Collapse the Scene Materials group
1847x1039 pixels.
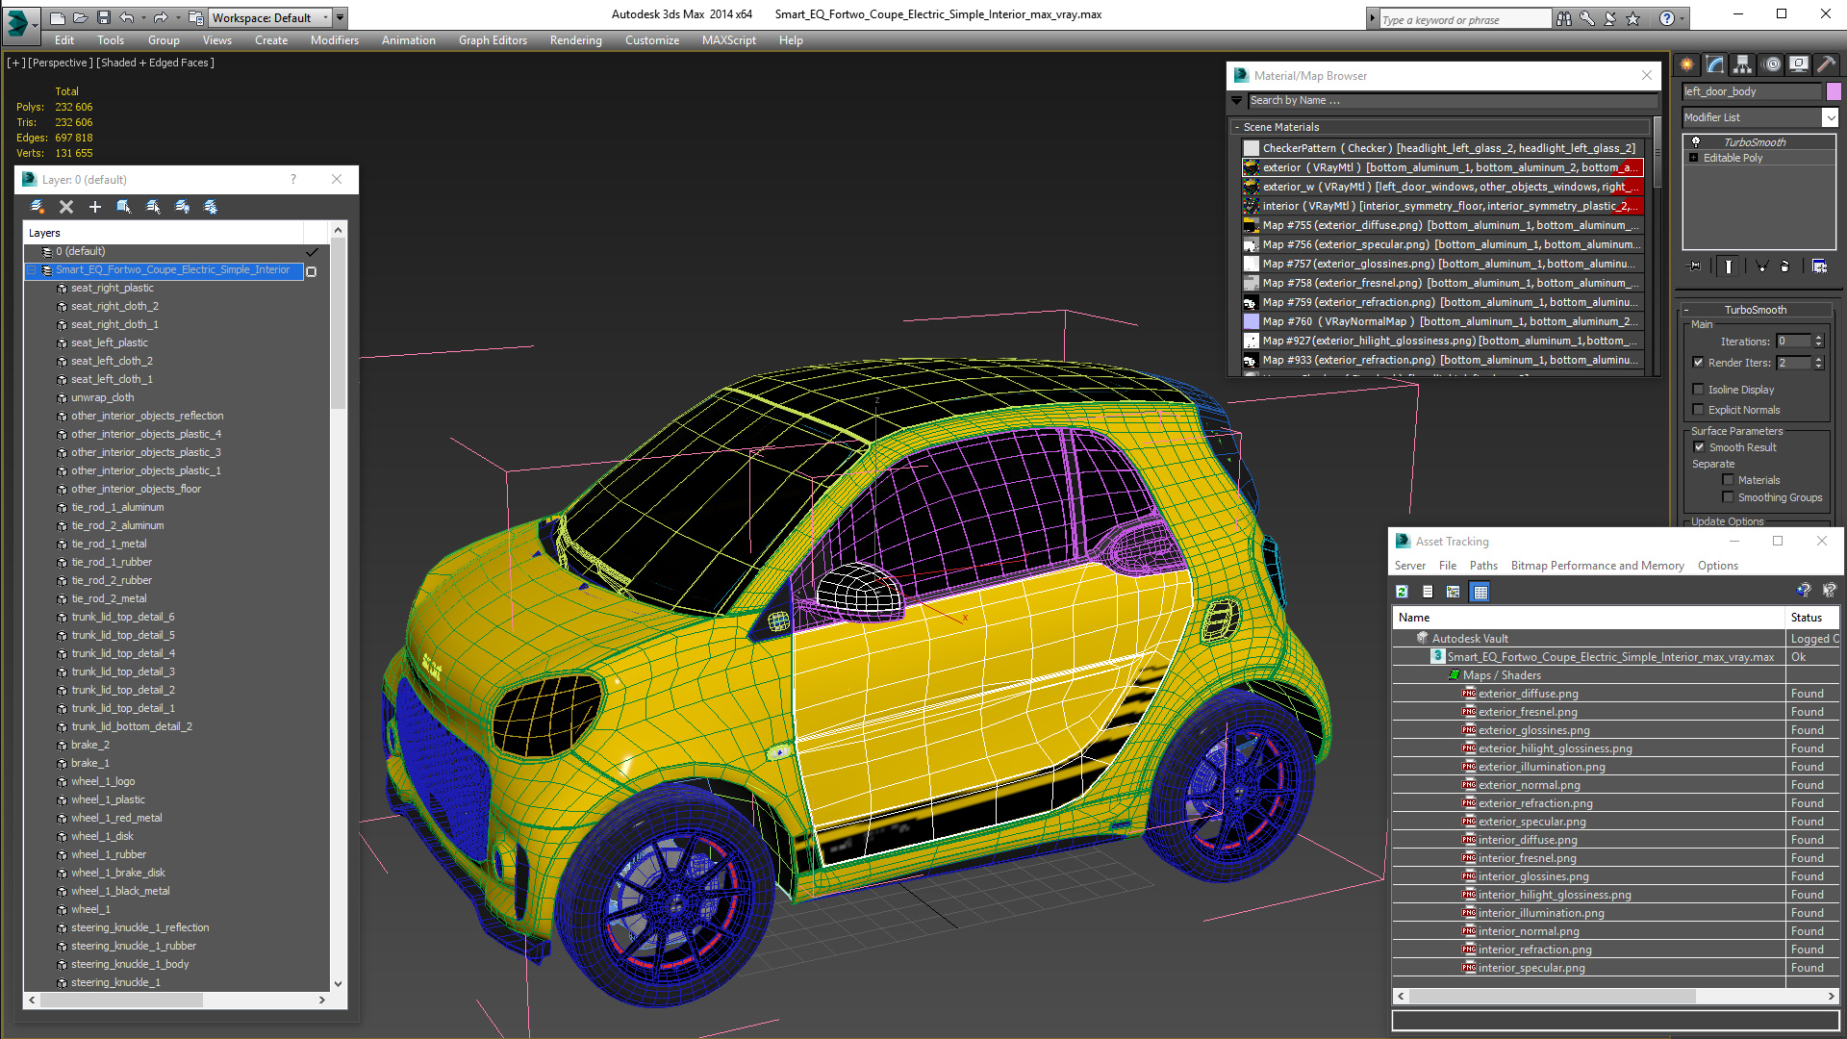(1237, 127)
